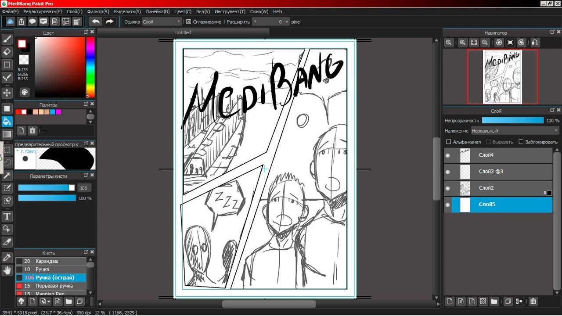Select the Magic Wand tool
This screenshot has width=562, height=316.
click(x=7, y=176)
